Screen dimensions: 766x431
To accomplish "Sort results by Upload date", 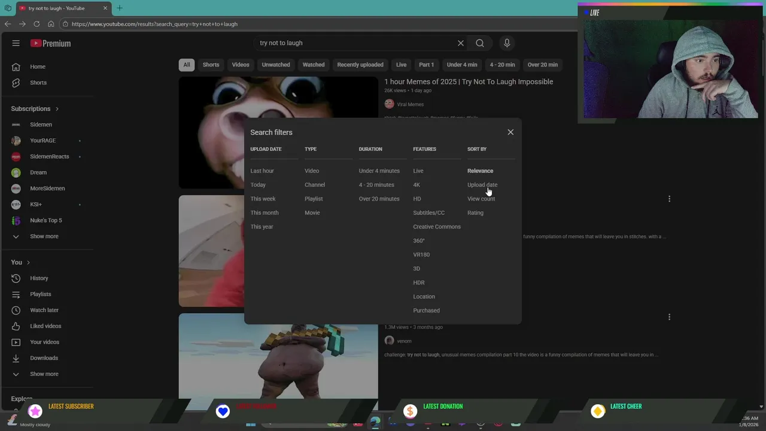I will tap(482, 185).
